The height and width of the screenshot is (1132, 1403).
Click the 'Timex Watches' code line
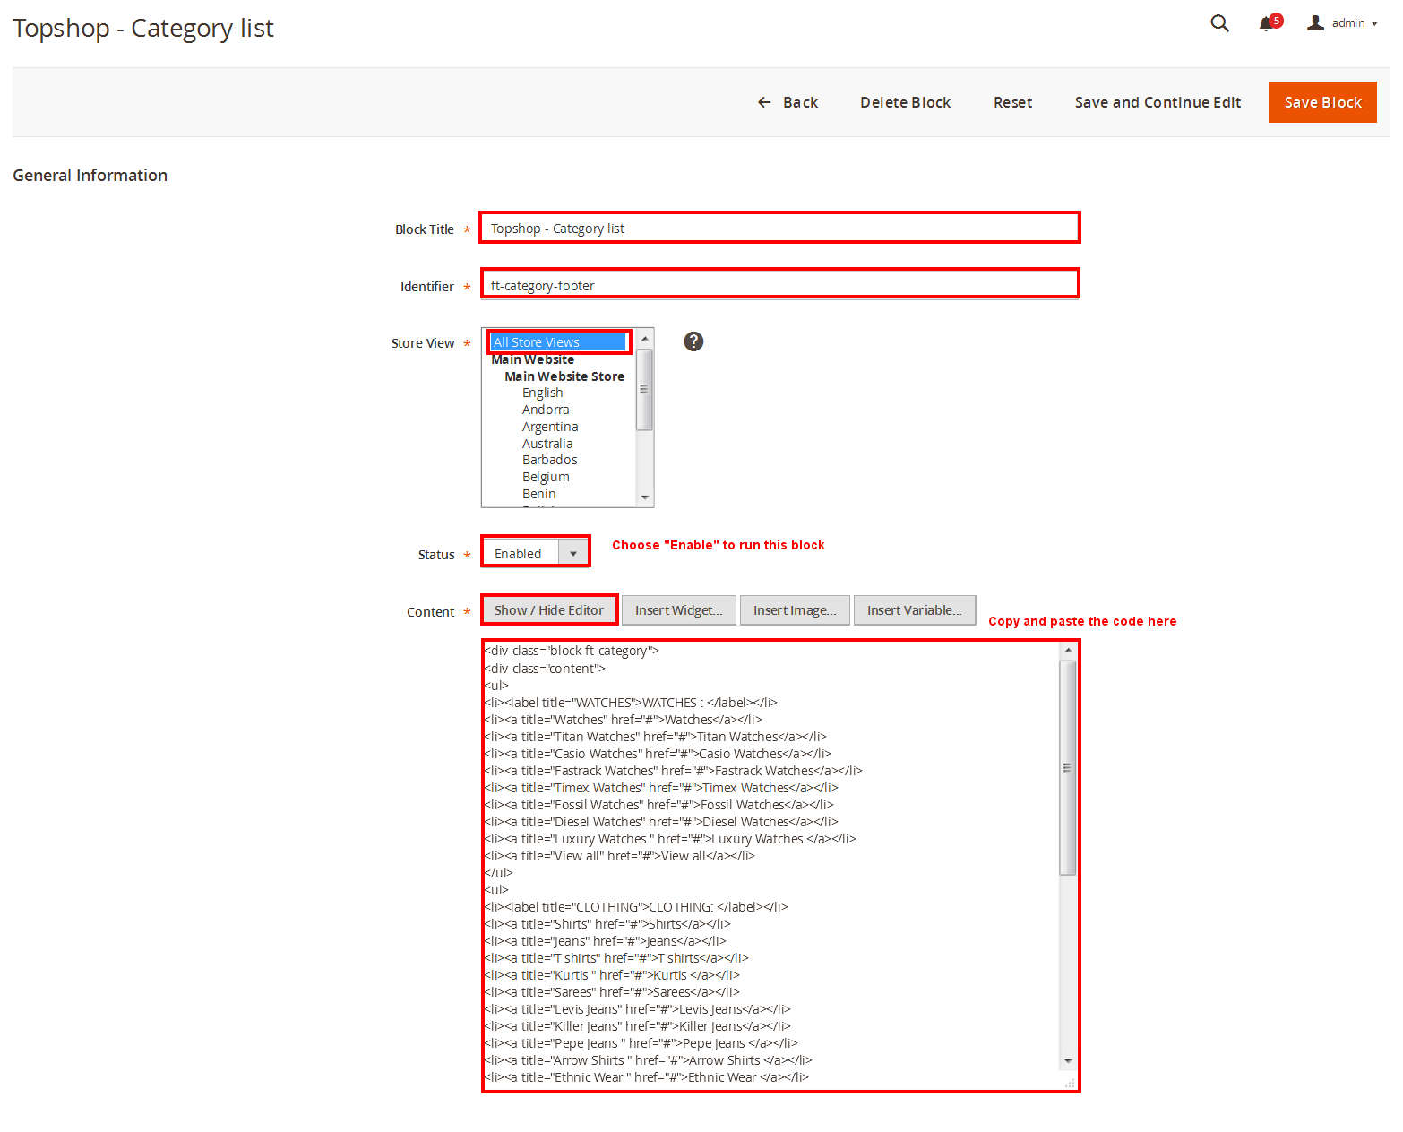pyautogui.click(x=661, y=788)
